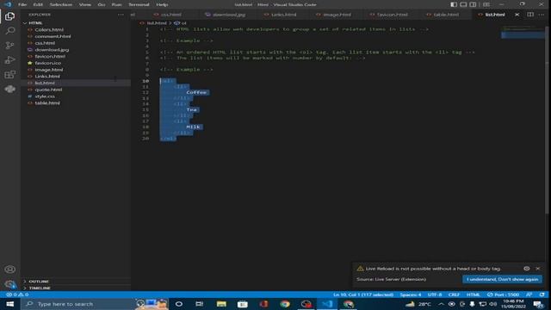Click the editor minimap
551x310 pixels.
pyautogui.click(x=523, y=33)
